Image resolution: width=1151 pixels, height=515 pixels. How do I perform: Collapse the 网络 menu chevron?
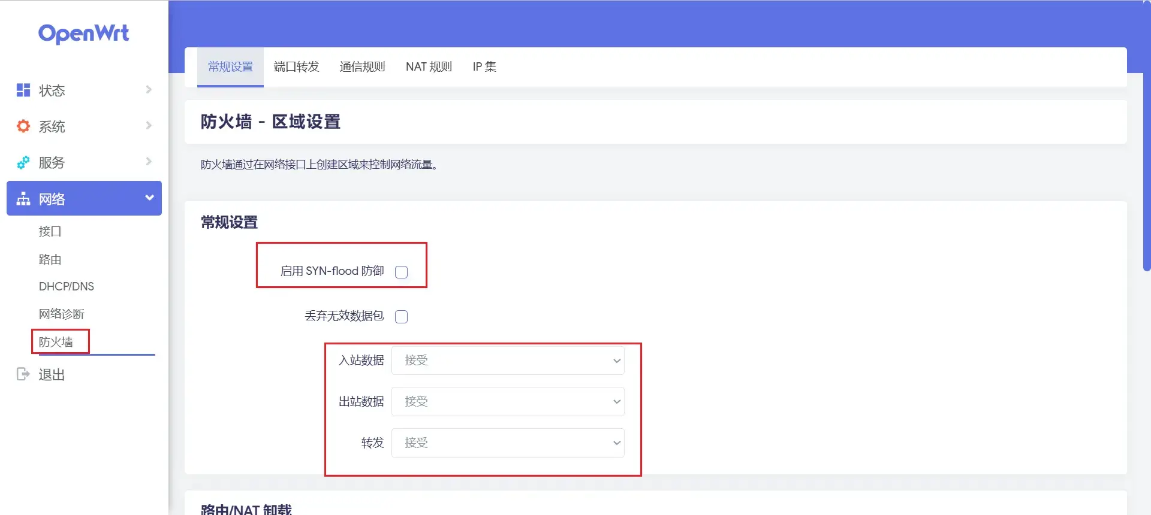pos(149,198)
